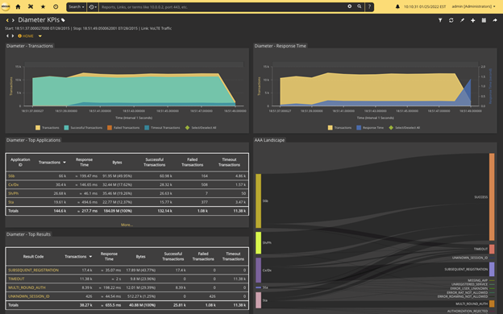Open UNKNOWN_SESSION_ID result code link
503x314 pixels.
(29, 296)
